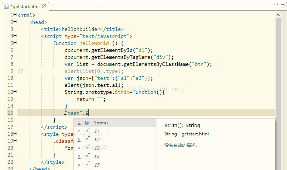Collapse the script fold on line 4
Screen dimensions: 287x170
pyautogui.click(x=15, y=36)
